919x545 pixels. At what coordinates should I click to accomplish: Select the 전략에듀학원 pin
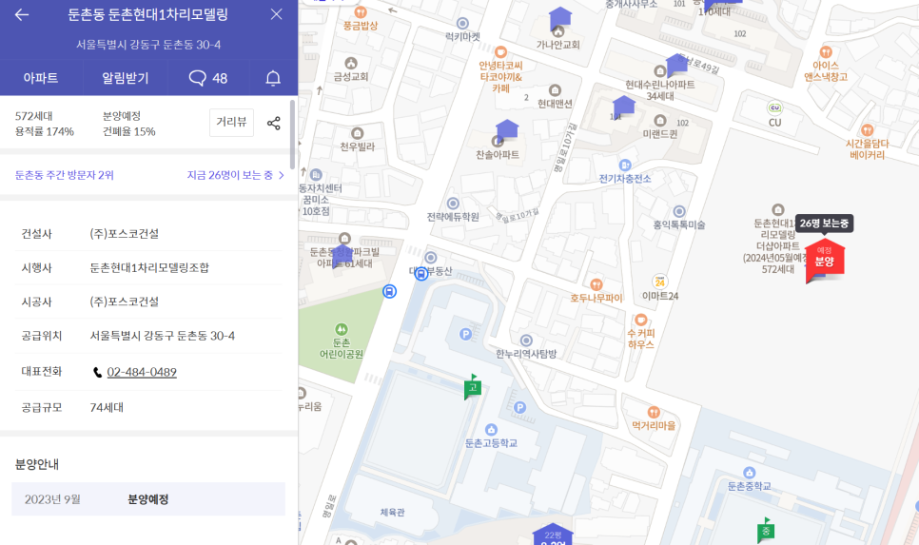tap(453, 204)
